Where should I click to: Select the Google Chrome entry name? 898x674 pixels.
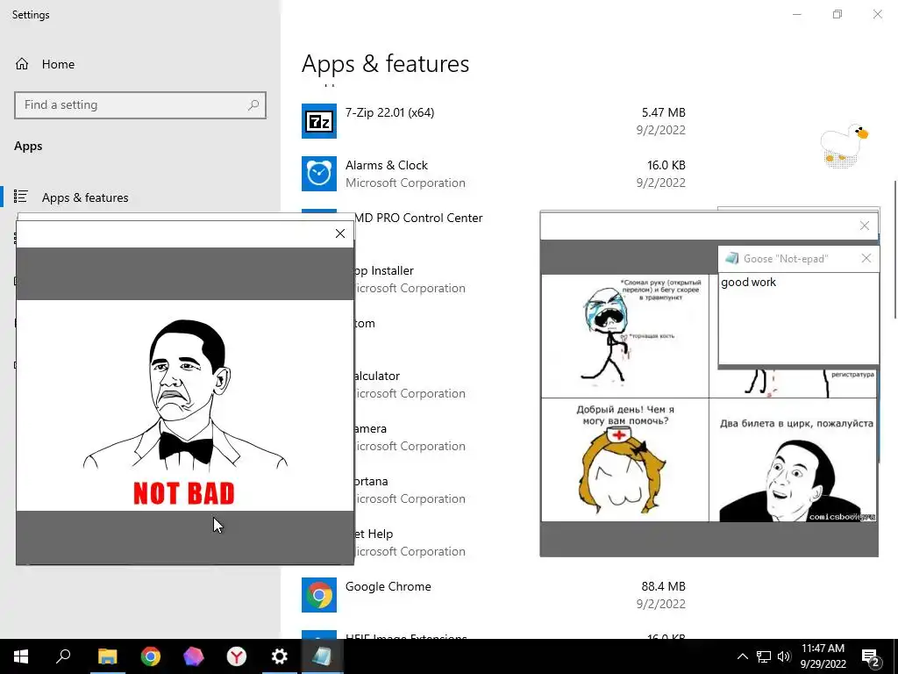pyautogui.click(x=388, y=586)
